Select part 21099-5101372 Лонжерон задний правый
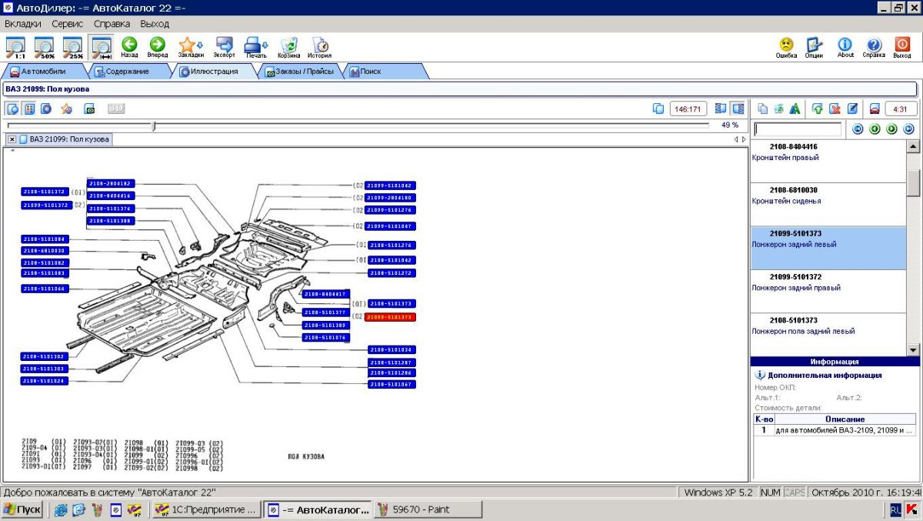This screenshot has height=521, width=923. tap(828, 292)
